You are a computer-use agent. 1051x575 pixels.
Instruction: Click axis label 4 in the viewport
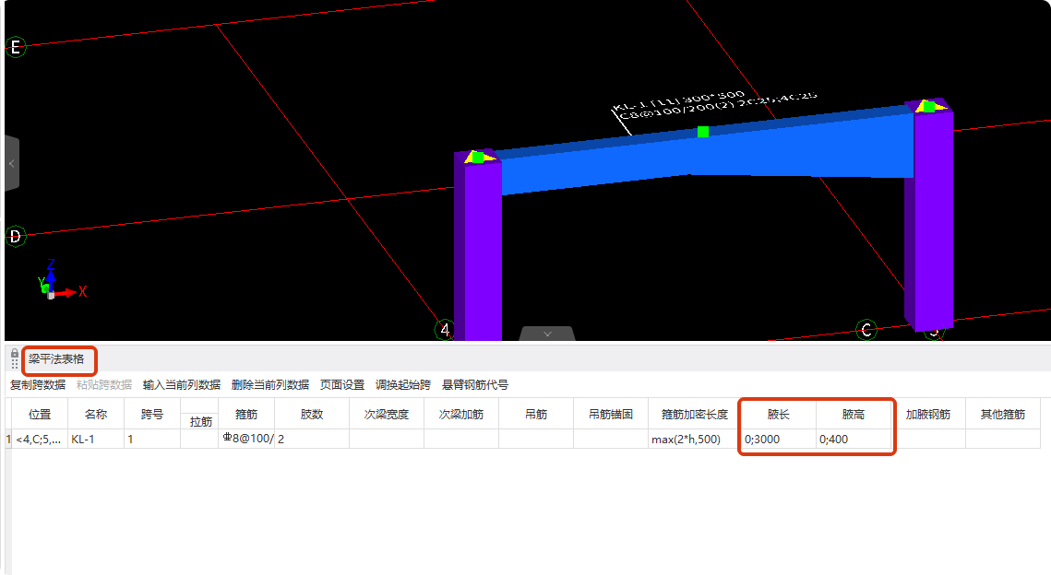click(x=445, y=329)
